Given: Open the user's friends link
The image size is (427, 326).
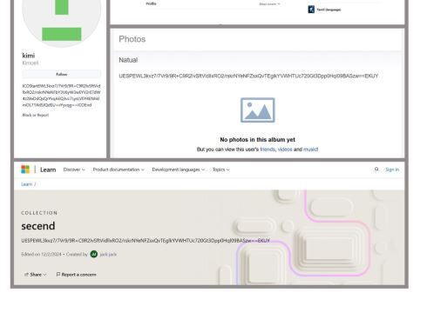Looking at the screenshot, I should [x=268, y=150].
